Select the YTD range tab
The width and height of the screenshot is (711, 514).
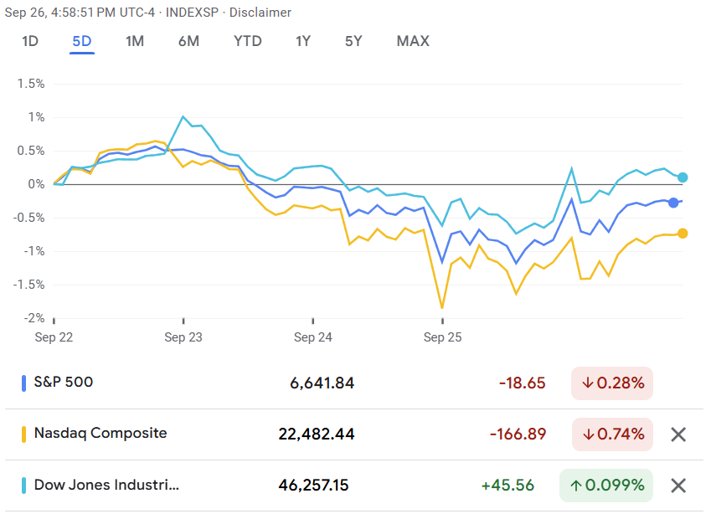pos(247,41)
